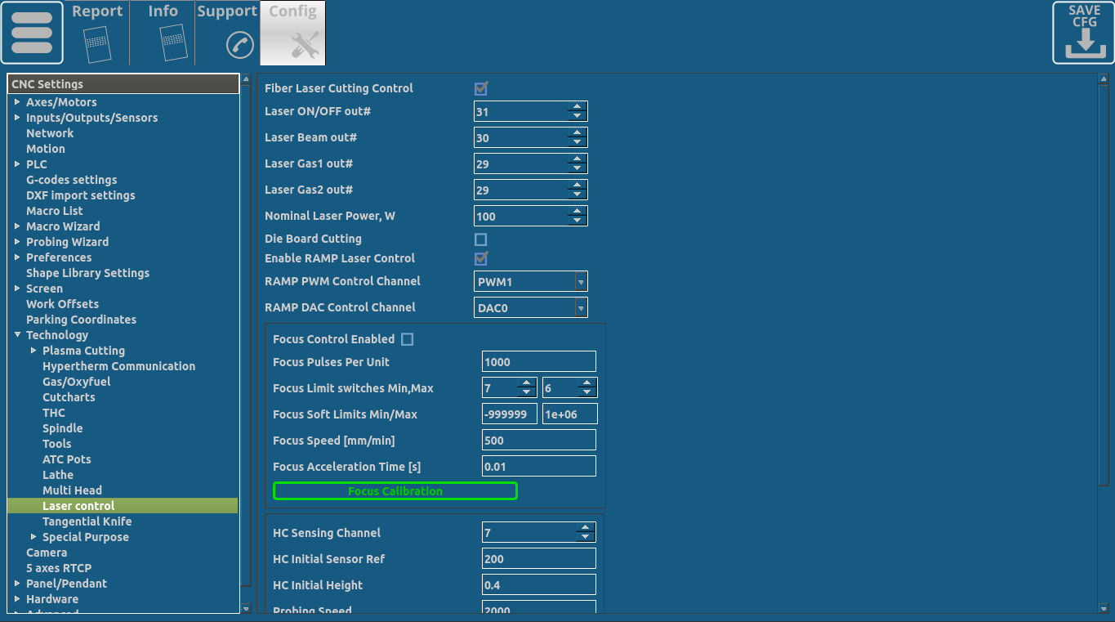1115x622 pixels.
Task: Open the Support phone icon
Action: pos(239,44)
